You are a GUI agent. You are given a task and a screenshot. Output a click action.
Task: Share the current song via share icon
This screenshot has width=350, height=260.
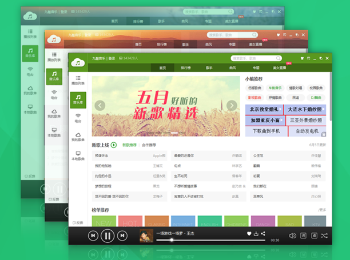pos(263,233)
